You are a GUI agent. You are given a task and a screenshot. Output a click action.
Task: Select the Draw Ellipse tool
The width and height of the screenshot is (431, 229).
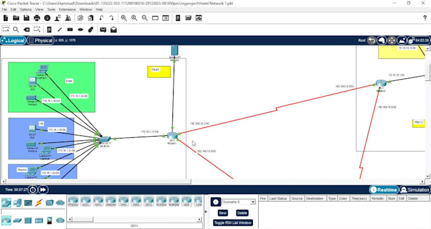80,29
